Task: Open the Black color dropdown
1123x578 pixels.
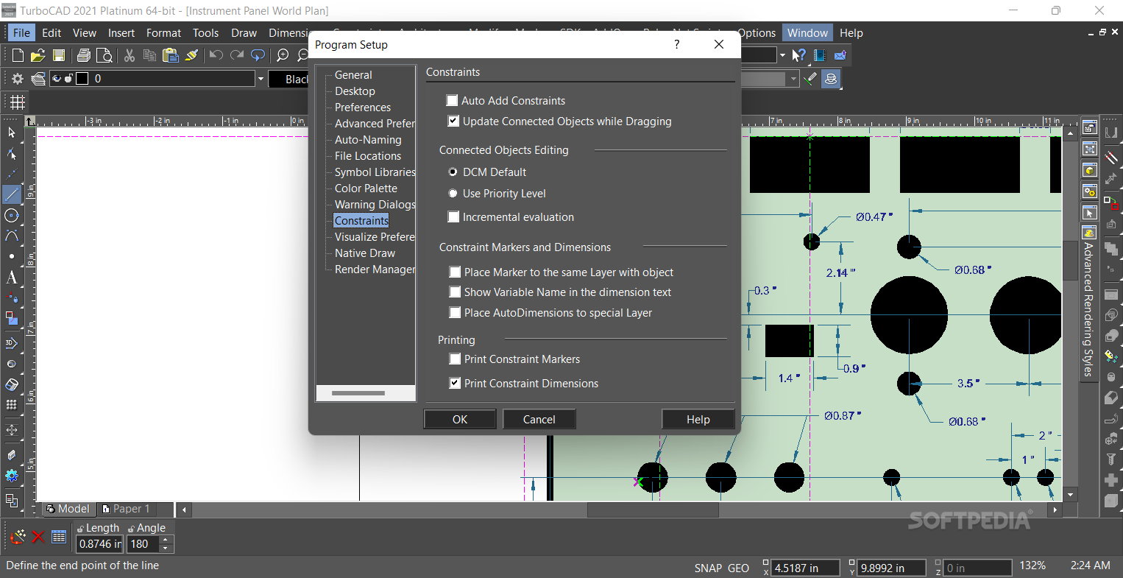Action: 288,79
